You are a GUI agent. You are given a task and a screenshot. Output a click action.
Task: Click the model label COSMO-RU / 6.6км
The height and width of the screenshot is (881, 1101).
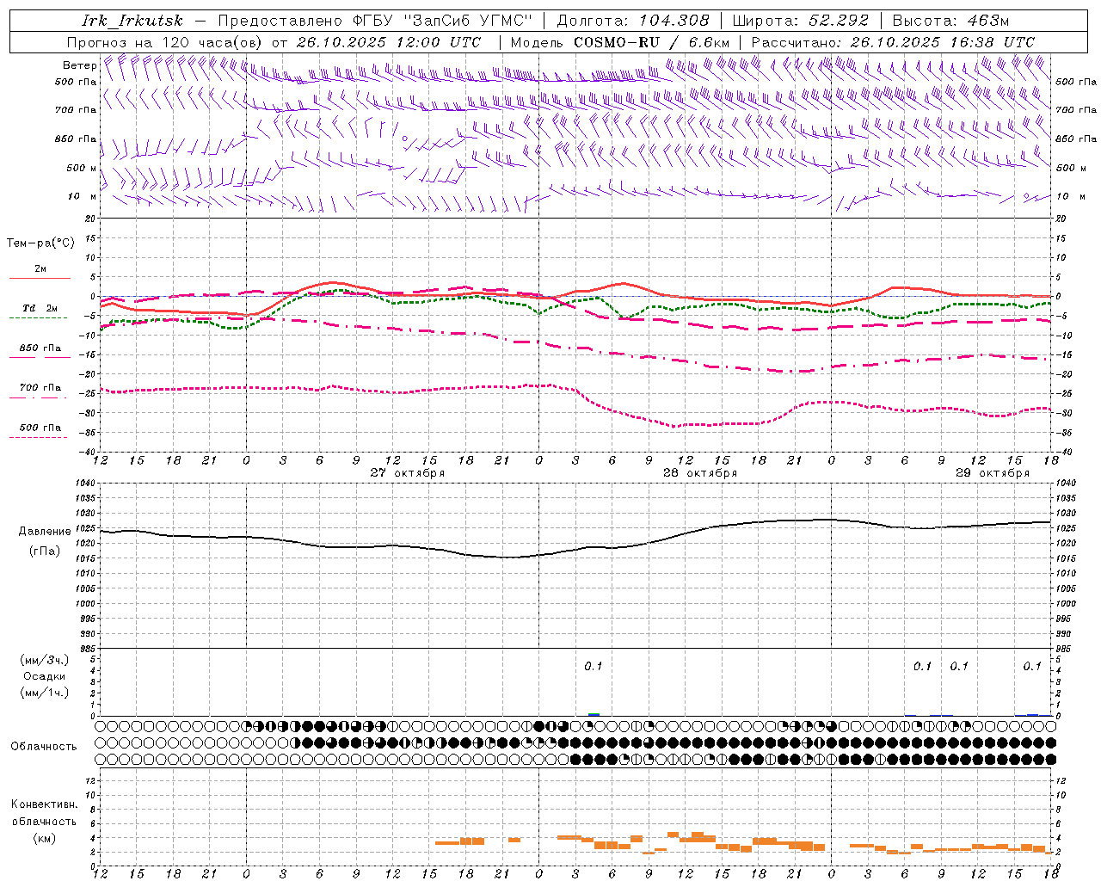(x=652, y=42)
